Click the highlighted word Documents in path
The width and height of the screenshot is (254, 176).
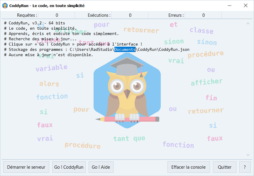tap(125, 49)
